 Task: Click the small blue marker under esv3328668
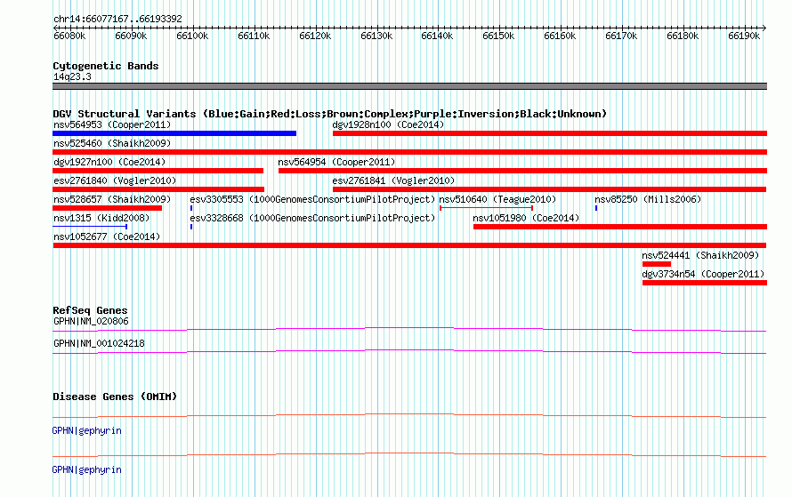191,227
